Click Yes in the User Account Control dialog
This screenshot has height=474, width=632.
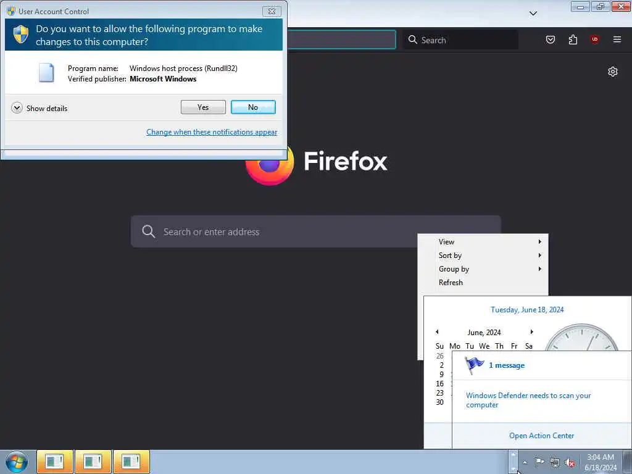203,107
